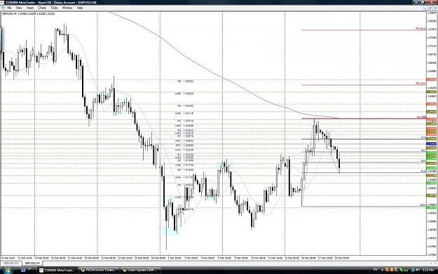The width and height of the screenshot is (438, 274).
Task: Click the blue price tag on price scale
Action: tap(432, 144)
